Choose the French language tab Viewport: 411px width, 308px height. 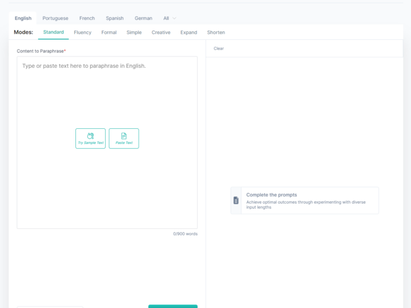tap(87, 18)
